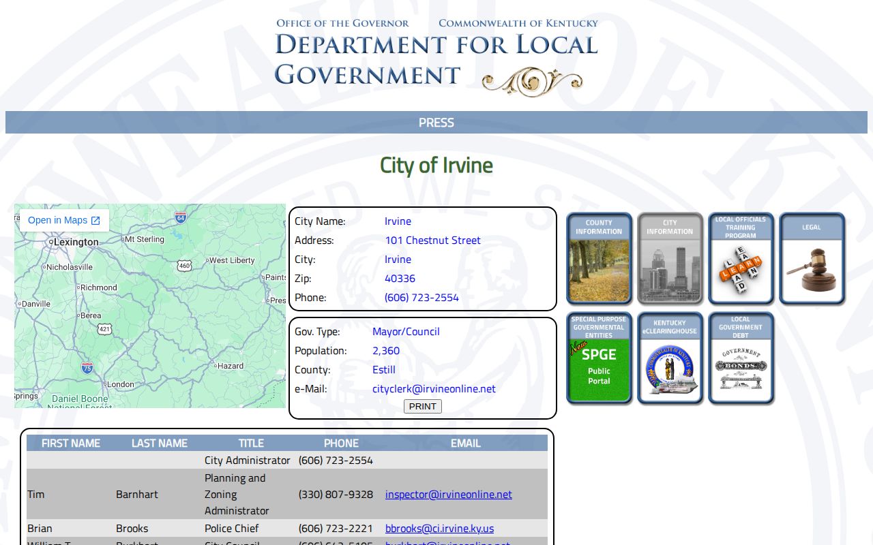The height and width of the screenshot is (545, 873).
Task: Click the address 101 Chestnut Street
Action: tap(432, 240)
